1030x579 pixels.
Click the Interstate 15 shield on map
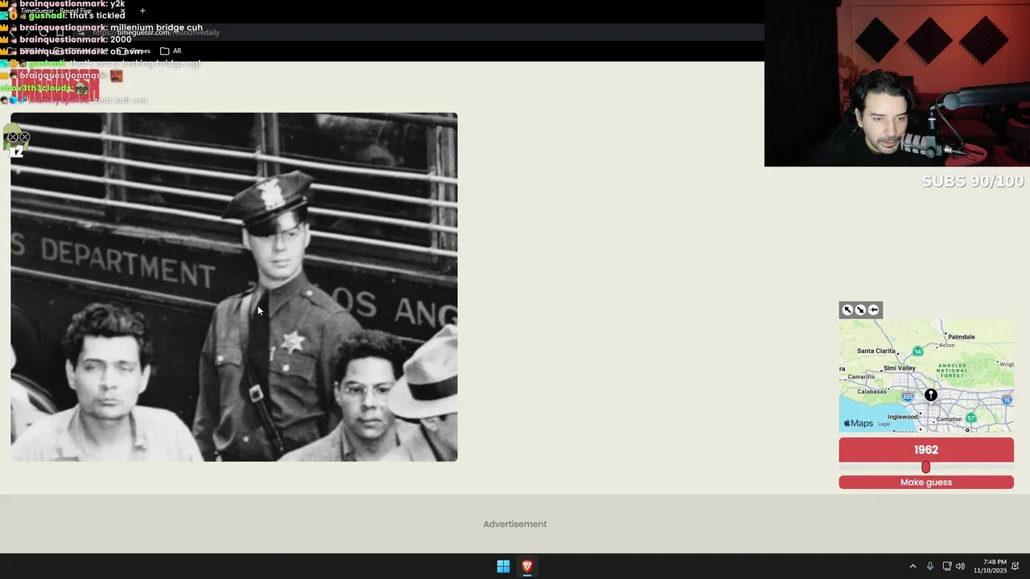click(x=1007, y=400)
